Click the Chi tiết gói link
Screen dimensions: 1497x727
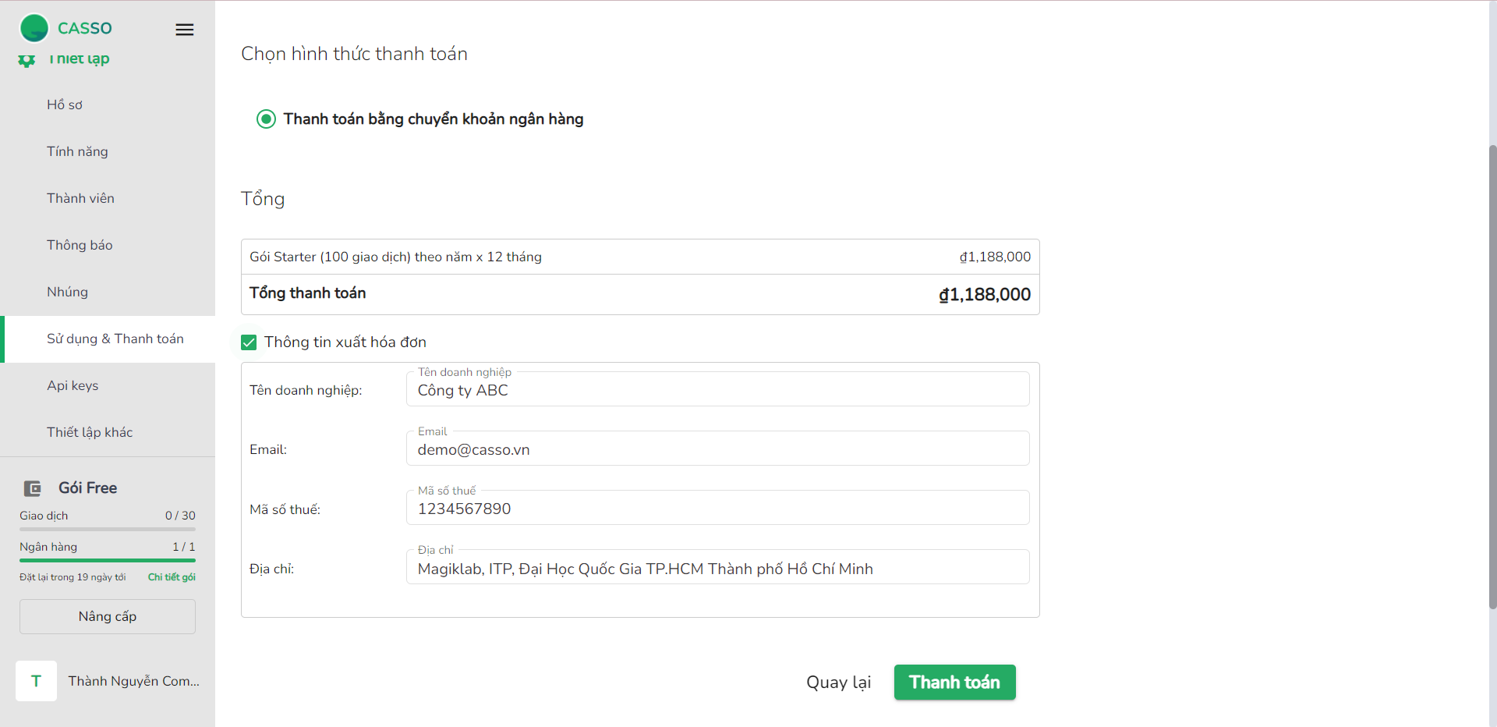pos(172,577)
